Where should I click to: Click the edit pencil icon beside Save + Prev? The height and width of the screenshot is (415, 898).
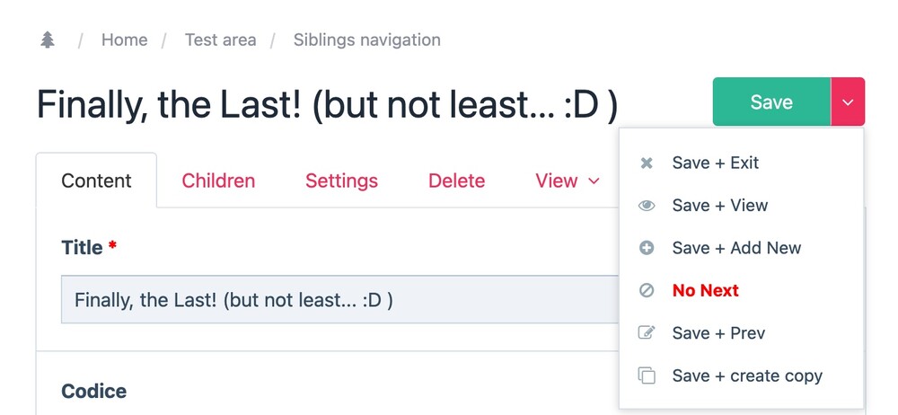pyautogui.click(x=646, y=333)
